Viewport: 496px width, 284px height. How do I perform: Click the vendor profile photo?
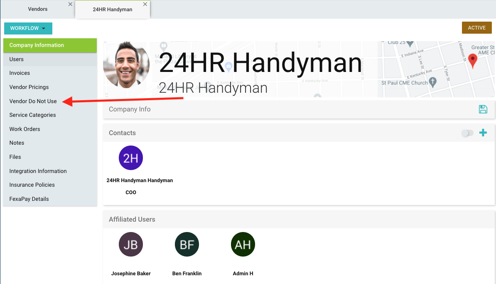tap(126, 65)
